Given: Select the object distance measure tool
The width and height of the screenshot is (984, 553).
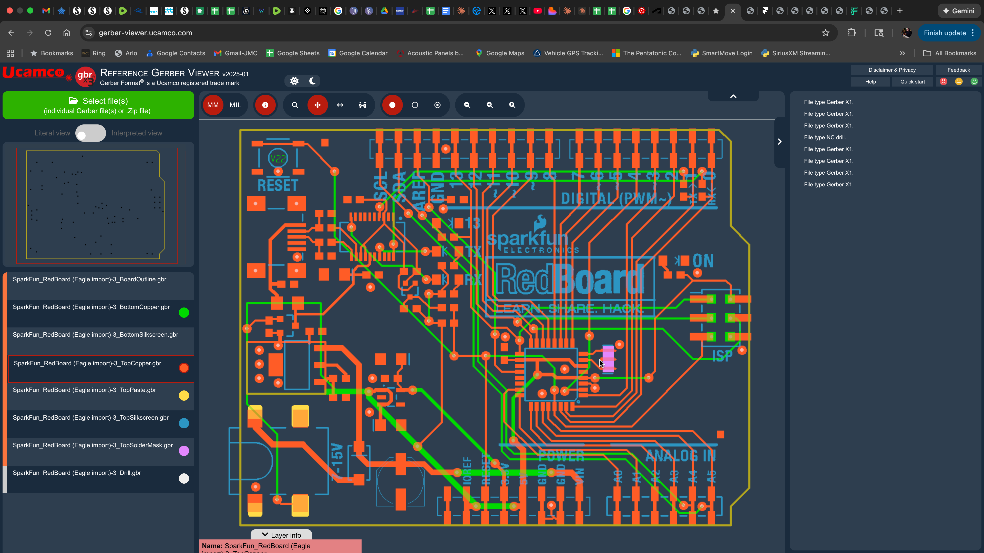Looking at the screenshot, I should coord(363,105).
